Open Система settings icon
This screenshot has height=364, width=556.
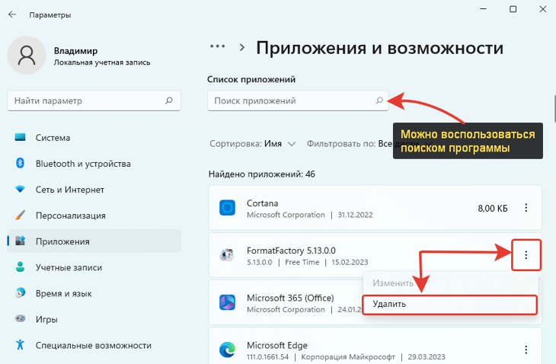tap(21, 137)
